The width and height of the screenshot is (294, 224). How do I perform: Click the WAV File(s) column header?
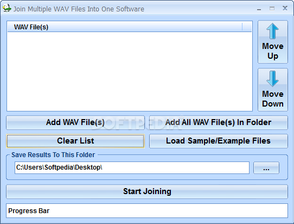coord(125,27)
